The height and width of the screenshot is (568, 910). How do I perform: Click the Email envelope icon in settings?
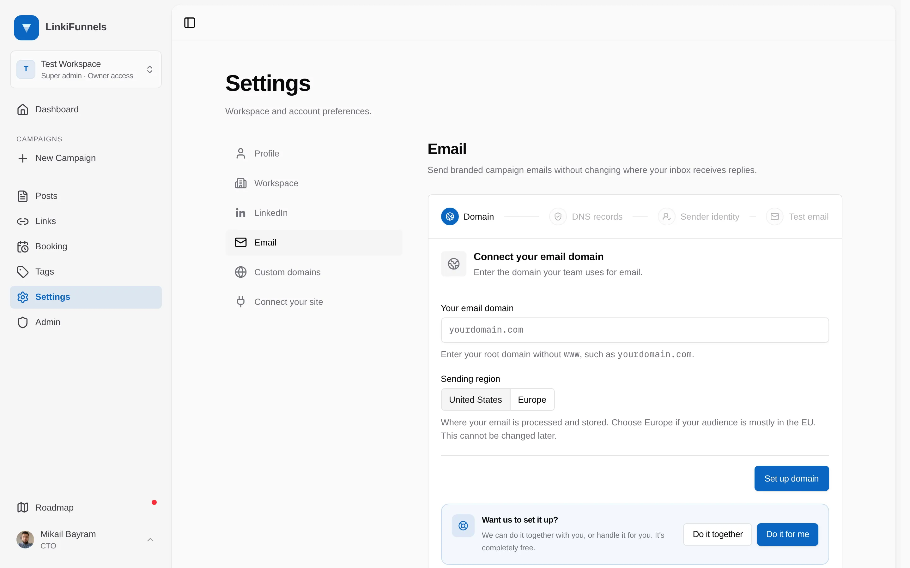[241, 243]
